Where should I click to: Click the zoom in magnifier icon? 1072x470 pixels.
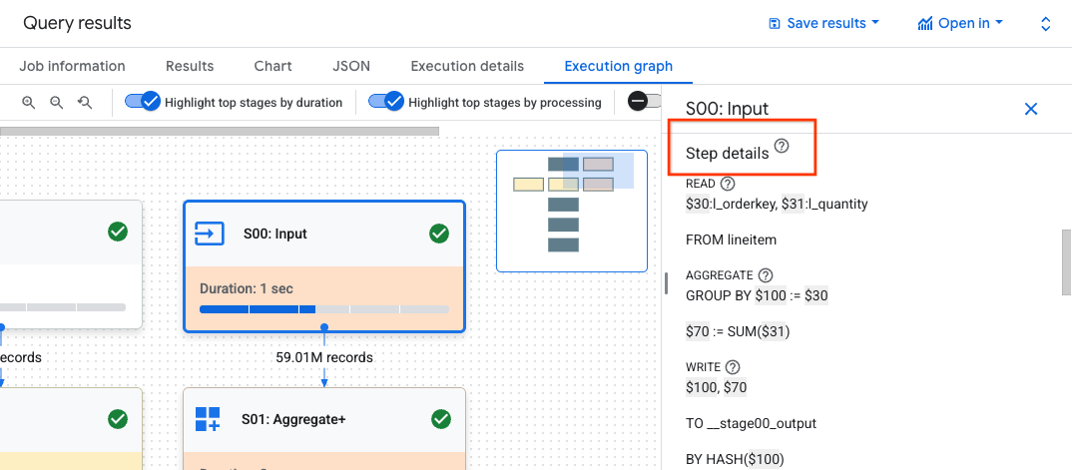click(29, 102)
